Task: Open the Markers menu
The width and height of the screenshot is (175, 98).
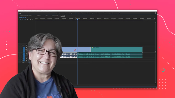Action: click(32, 11)
